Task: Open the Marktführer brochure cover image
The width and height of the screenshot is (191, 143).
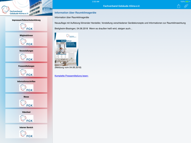Action: (66, 49)
